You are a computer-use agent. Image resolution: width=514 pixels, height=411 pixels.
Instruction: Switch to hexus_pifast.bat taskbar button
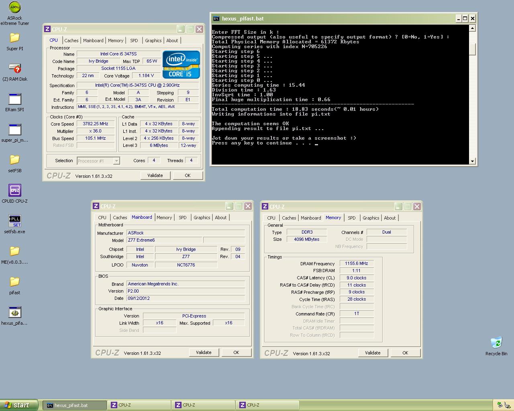coord(75,405)
